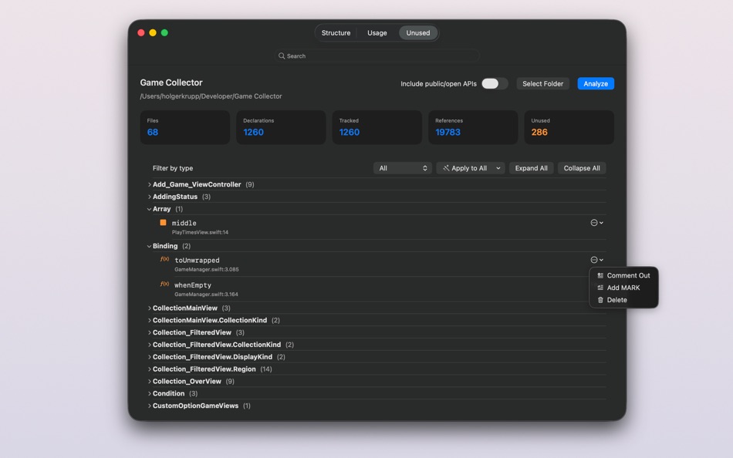Click the f(x) symbol beside whenEmpty
Screen dimensions: 733x458
pos(164,285)
